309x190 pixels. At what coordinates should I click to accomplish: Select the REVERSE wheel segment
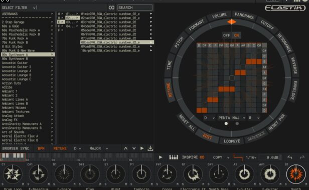[294, 65]
